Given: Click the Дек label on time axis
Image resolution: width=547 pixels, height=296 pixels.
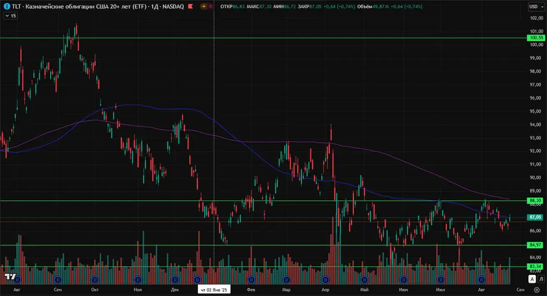Looking at the screenshot, I should [x=175, y=289].
